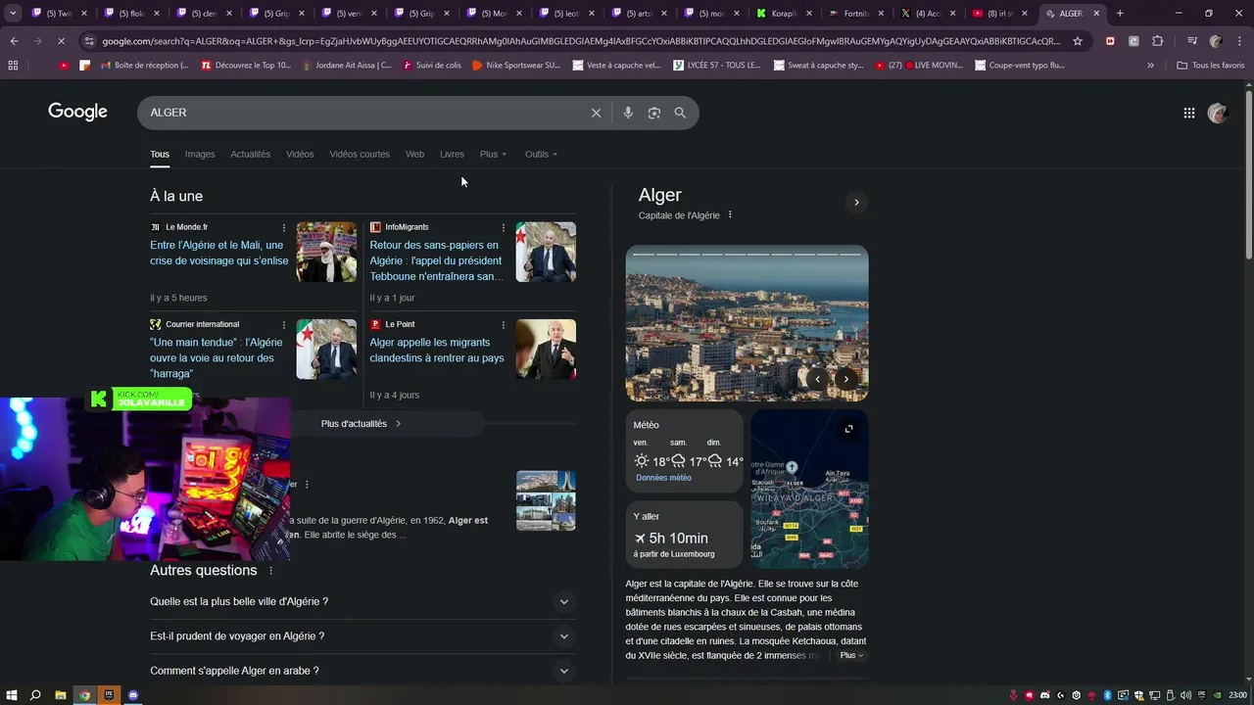Open article 'Entre l'Algérie et le Mali'
This screenshot has height=705, width=1254.
[x=219, y=253]
